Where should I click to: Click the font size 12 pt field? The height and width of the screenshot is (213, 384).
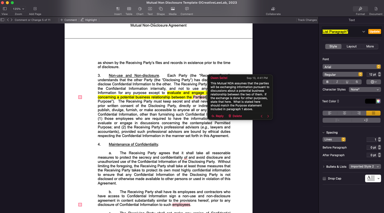pos(372,74)
